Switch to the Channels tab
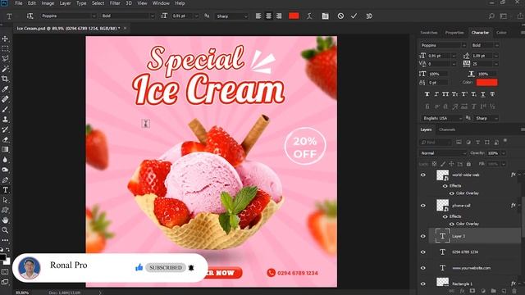Viewport: 525px width, 295px height. (x=447, y=129)
